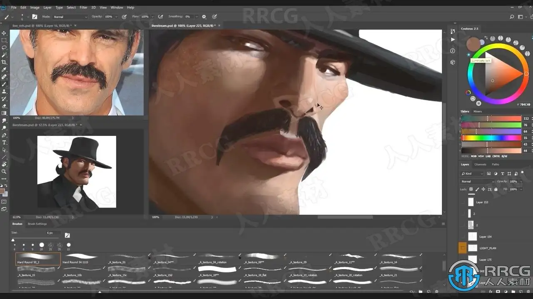Pick the Crop tool
The image size is (533, 299).
click(4, 62)
